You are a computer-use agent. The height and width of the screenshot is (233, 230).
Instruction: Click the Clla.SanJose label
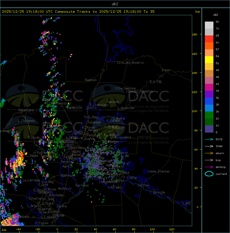(126, 88)
